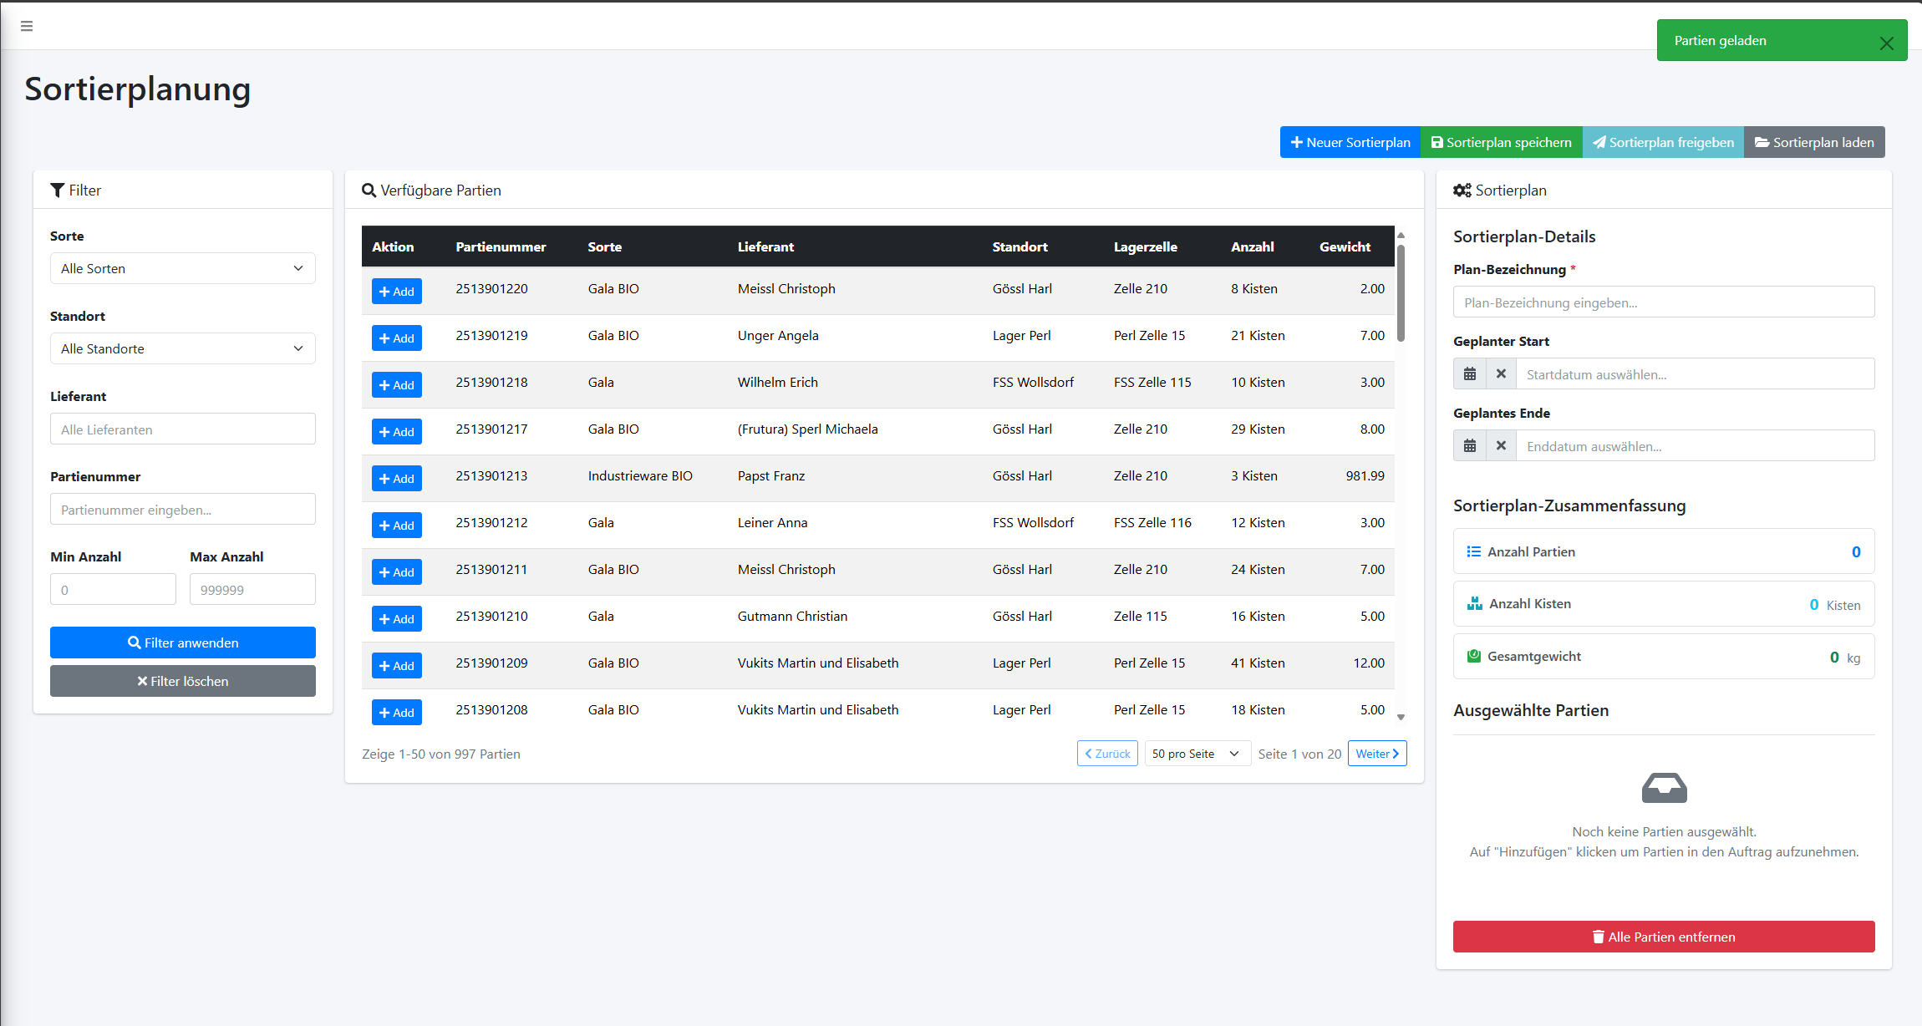Click the Plan-Bezeichnung input field
The width and height of the screenshot is (1922, 1026).
pyautogui.click(x=1663, y=302)
